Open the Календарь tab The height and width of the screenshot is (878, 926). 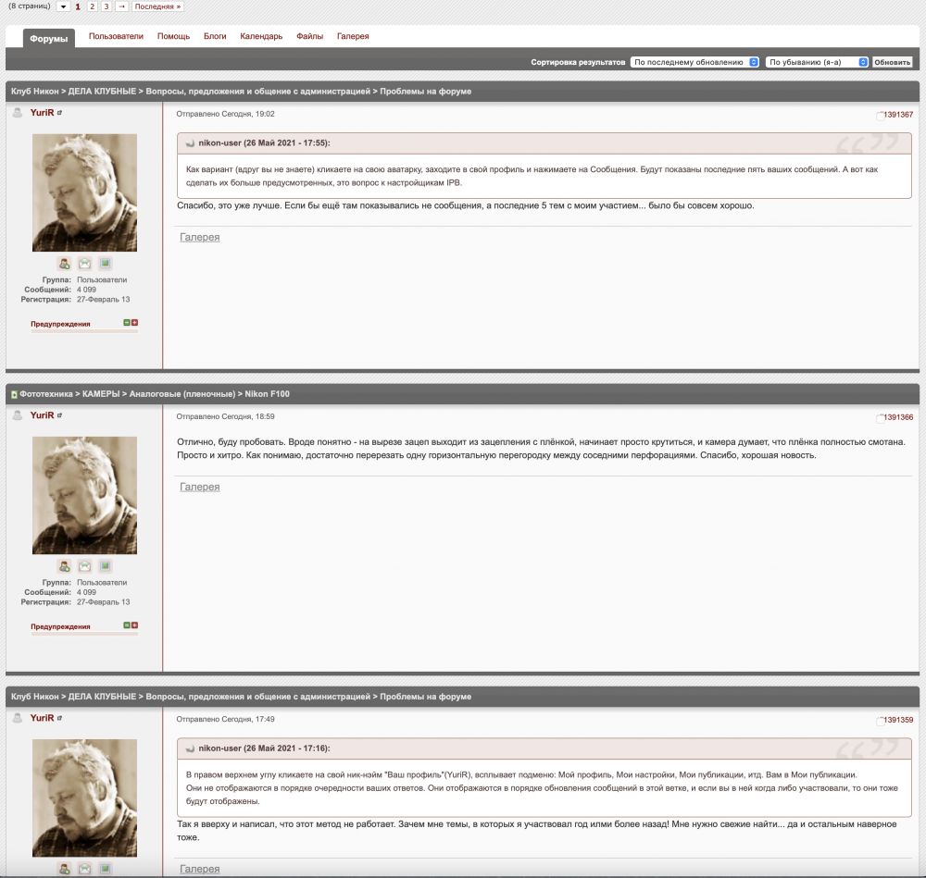(x=261, y=36)
